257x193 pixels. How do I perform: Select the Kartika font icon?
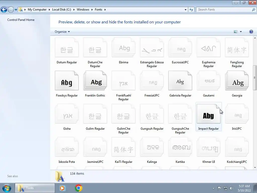180,147
